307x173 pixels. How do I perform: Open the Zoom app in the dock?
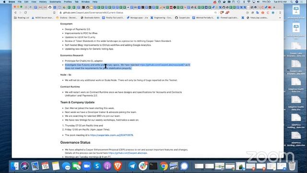point(86,166)
